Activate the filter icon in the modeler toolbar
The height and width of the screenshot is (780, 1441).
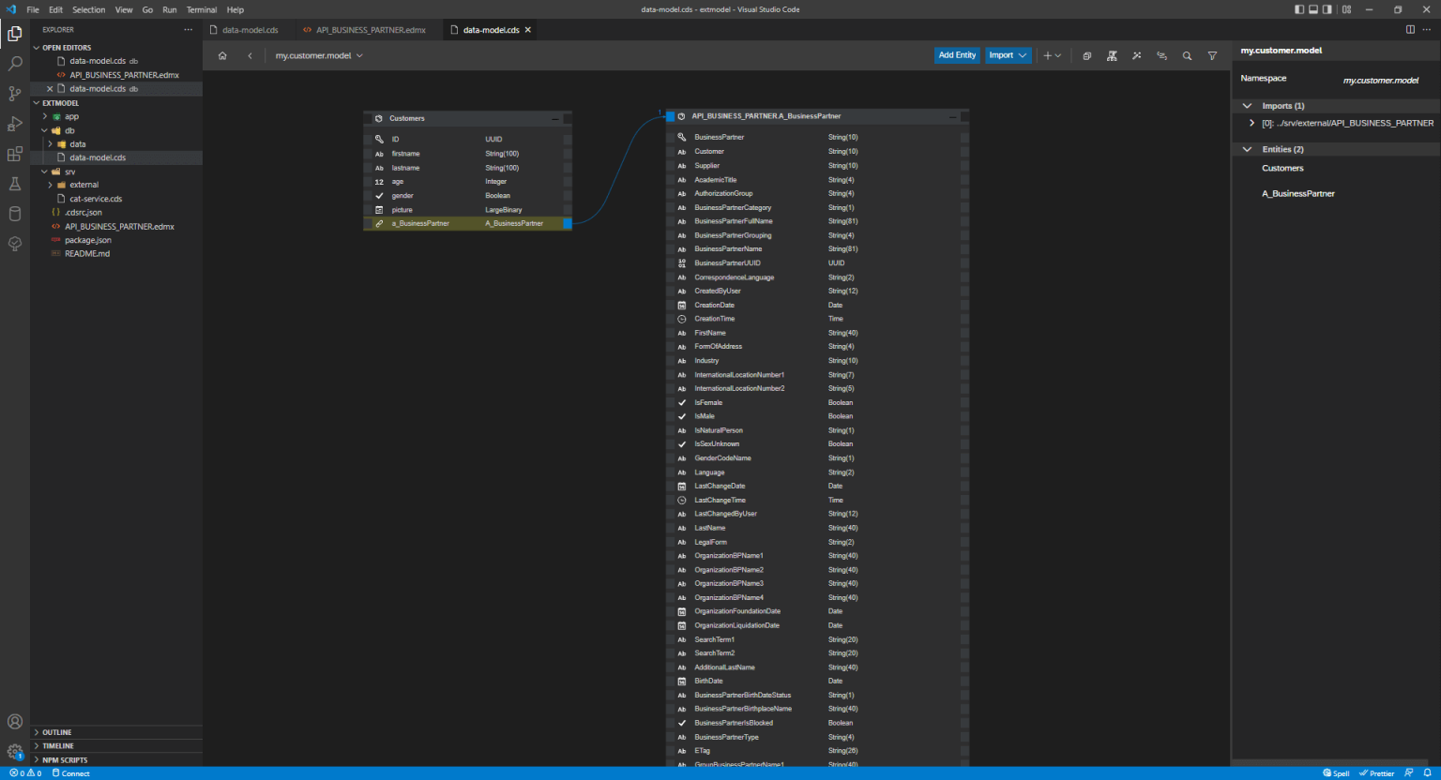[1211, 55]
